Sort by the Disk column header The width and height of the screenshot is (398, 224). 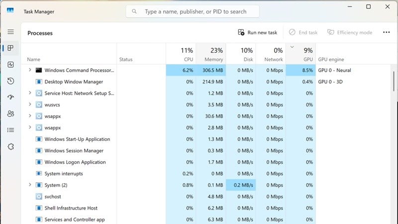[x=241, y=54]
